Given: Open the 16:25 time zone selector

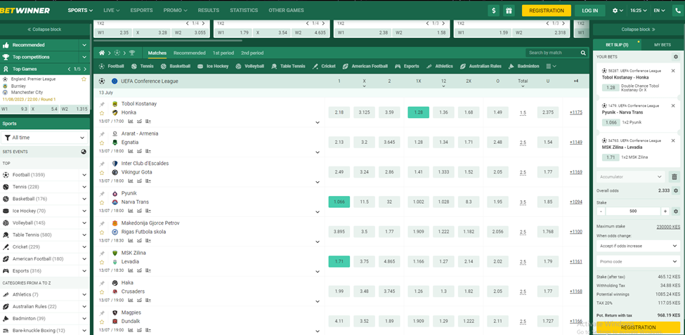Looking at the screenshot, I should (638, 11).
